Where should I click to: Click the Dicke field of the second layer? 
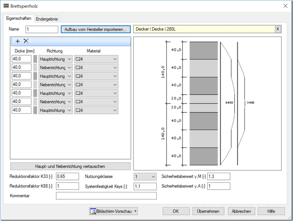22,67
